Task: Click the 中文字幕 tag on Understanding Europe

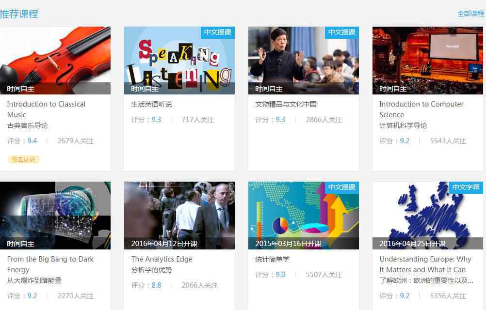Action: (x=466, y=187)
